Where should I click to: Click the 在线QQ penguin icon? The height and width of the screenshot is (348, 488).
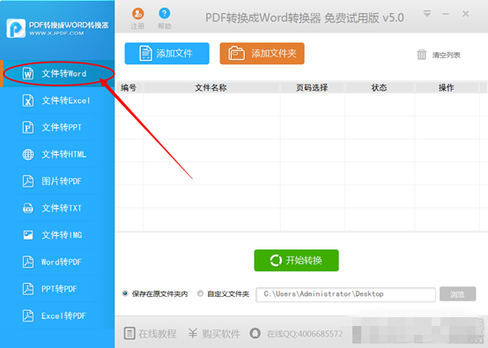[x=255, y=333]
